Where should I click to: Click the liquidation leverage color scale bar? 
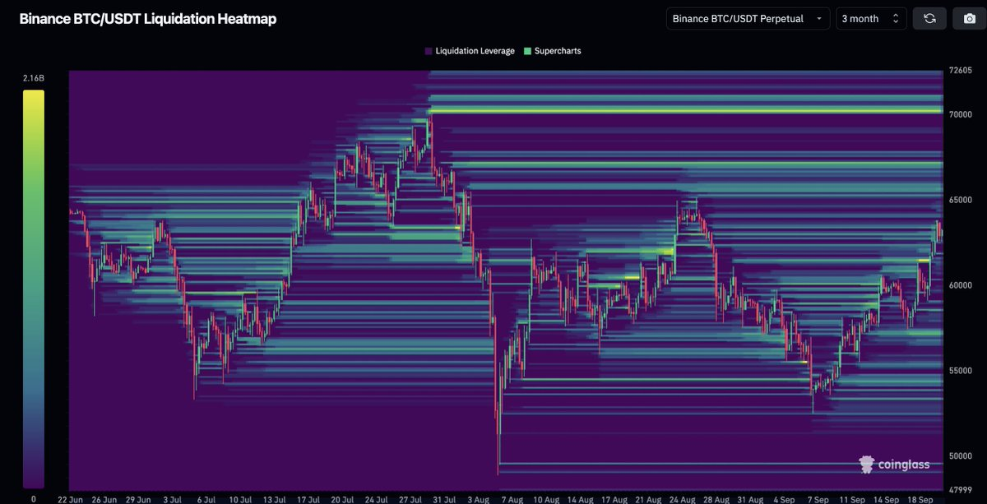coord(34,289)
